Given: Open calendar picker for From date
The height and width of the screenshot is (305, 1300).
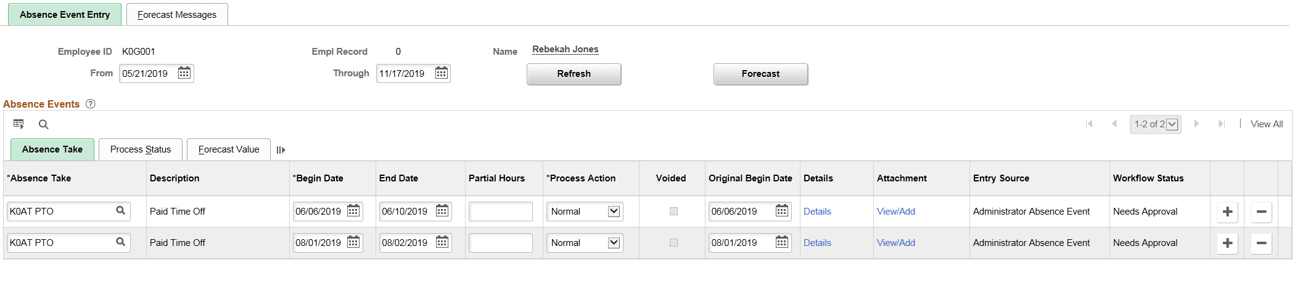Looking at the screenshot, I should click(184, 73).
